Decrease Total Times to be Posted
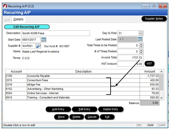 point(141,47)
